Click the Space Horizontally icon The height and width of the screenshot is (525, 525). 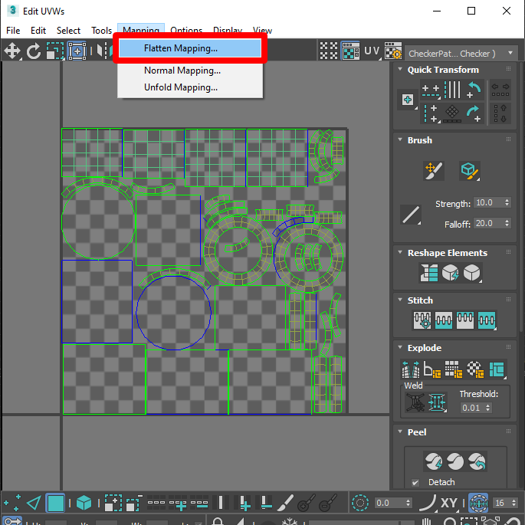(500, 90)
